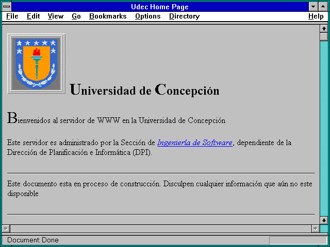Click the vertical scrollbar thumb
This screenshot has width=330, height=247.
click(x=324, y=37)
